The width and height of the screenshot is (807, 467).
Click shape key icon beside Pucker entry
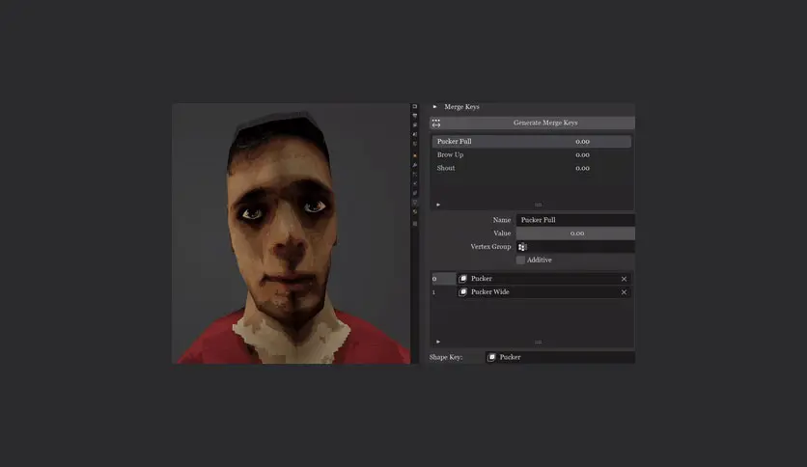tap(462, 279)
